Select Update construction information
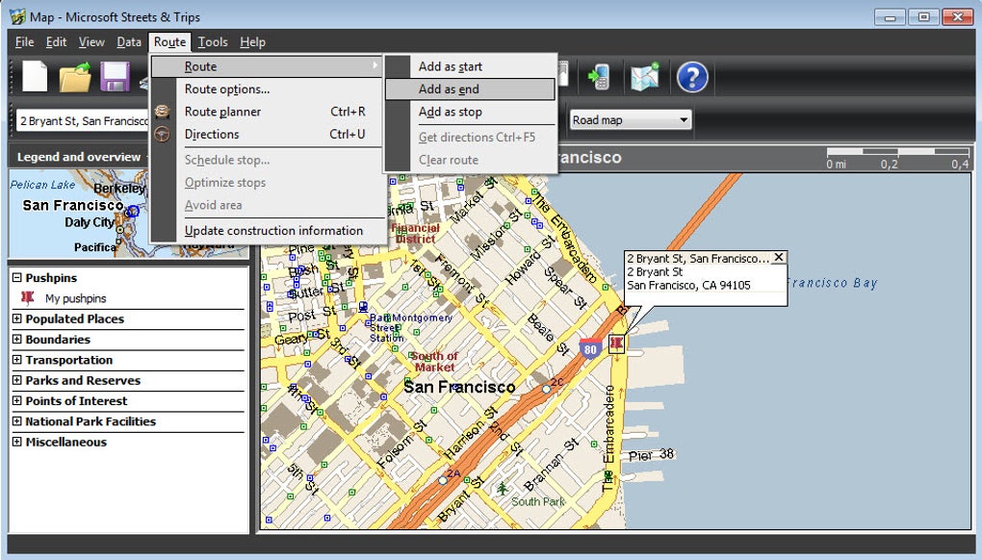 tap(267, 230)
